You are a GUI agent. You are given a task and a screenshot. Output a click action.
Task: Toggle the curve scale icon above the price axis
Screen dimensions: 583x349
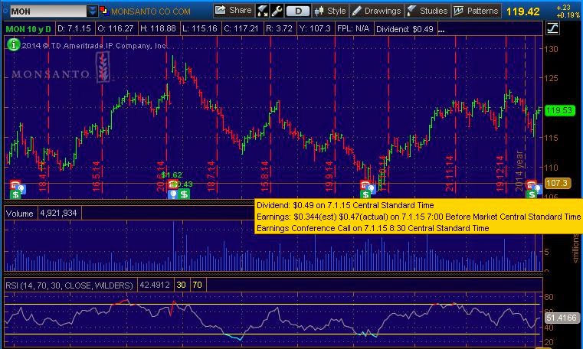click(x=552, y=28)
